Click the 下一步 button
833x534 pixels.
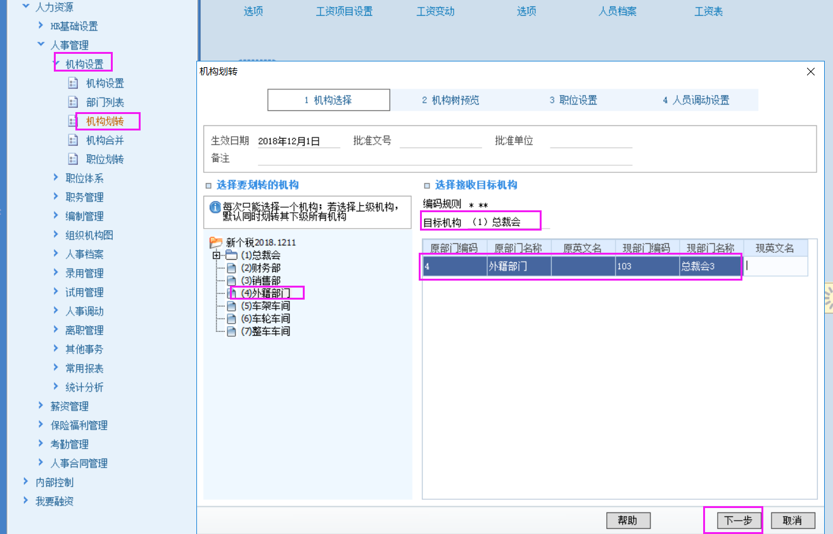pyautogui.click(x=738, y=521)
